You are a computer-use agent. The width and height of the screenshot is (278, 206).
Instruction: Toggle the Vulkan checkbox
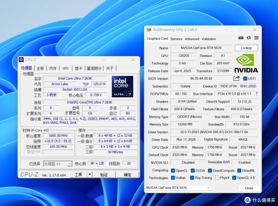(173, 178)
